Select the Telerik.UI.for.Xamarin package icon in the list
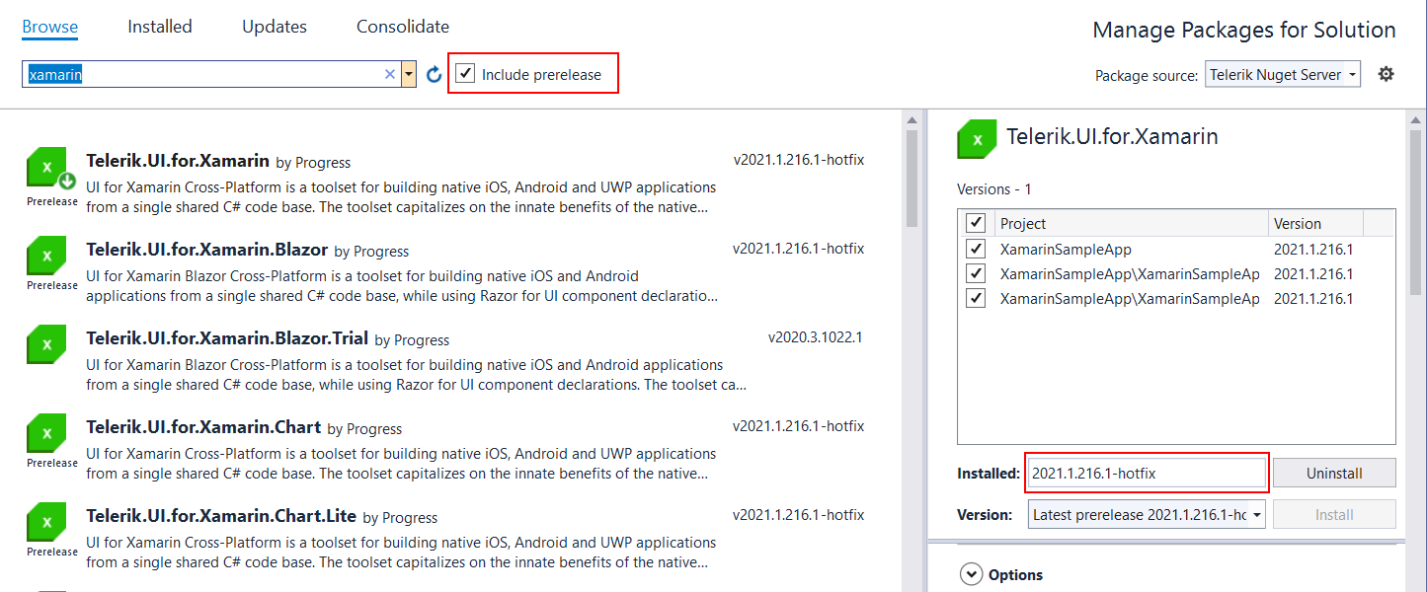This screenshot has height=592, width=1427. [47, 167]
